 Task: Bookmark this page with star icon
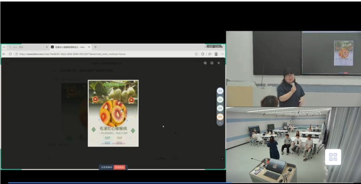point(196,54)
